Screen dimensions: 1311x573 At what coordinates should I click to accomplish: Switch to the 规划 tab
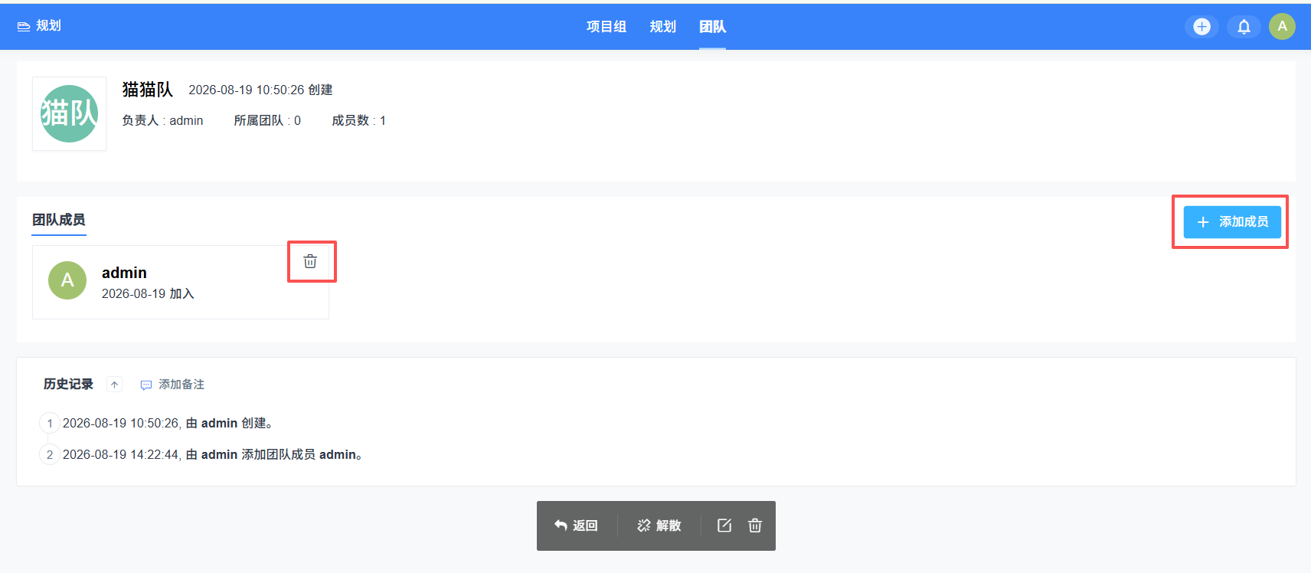click(x=663, y=27)
